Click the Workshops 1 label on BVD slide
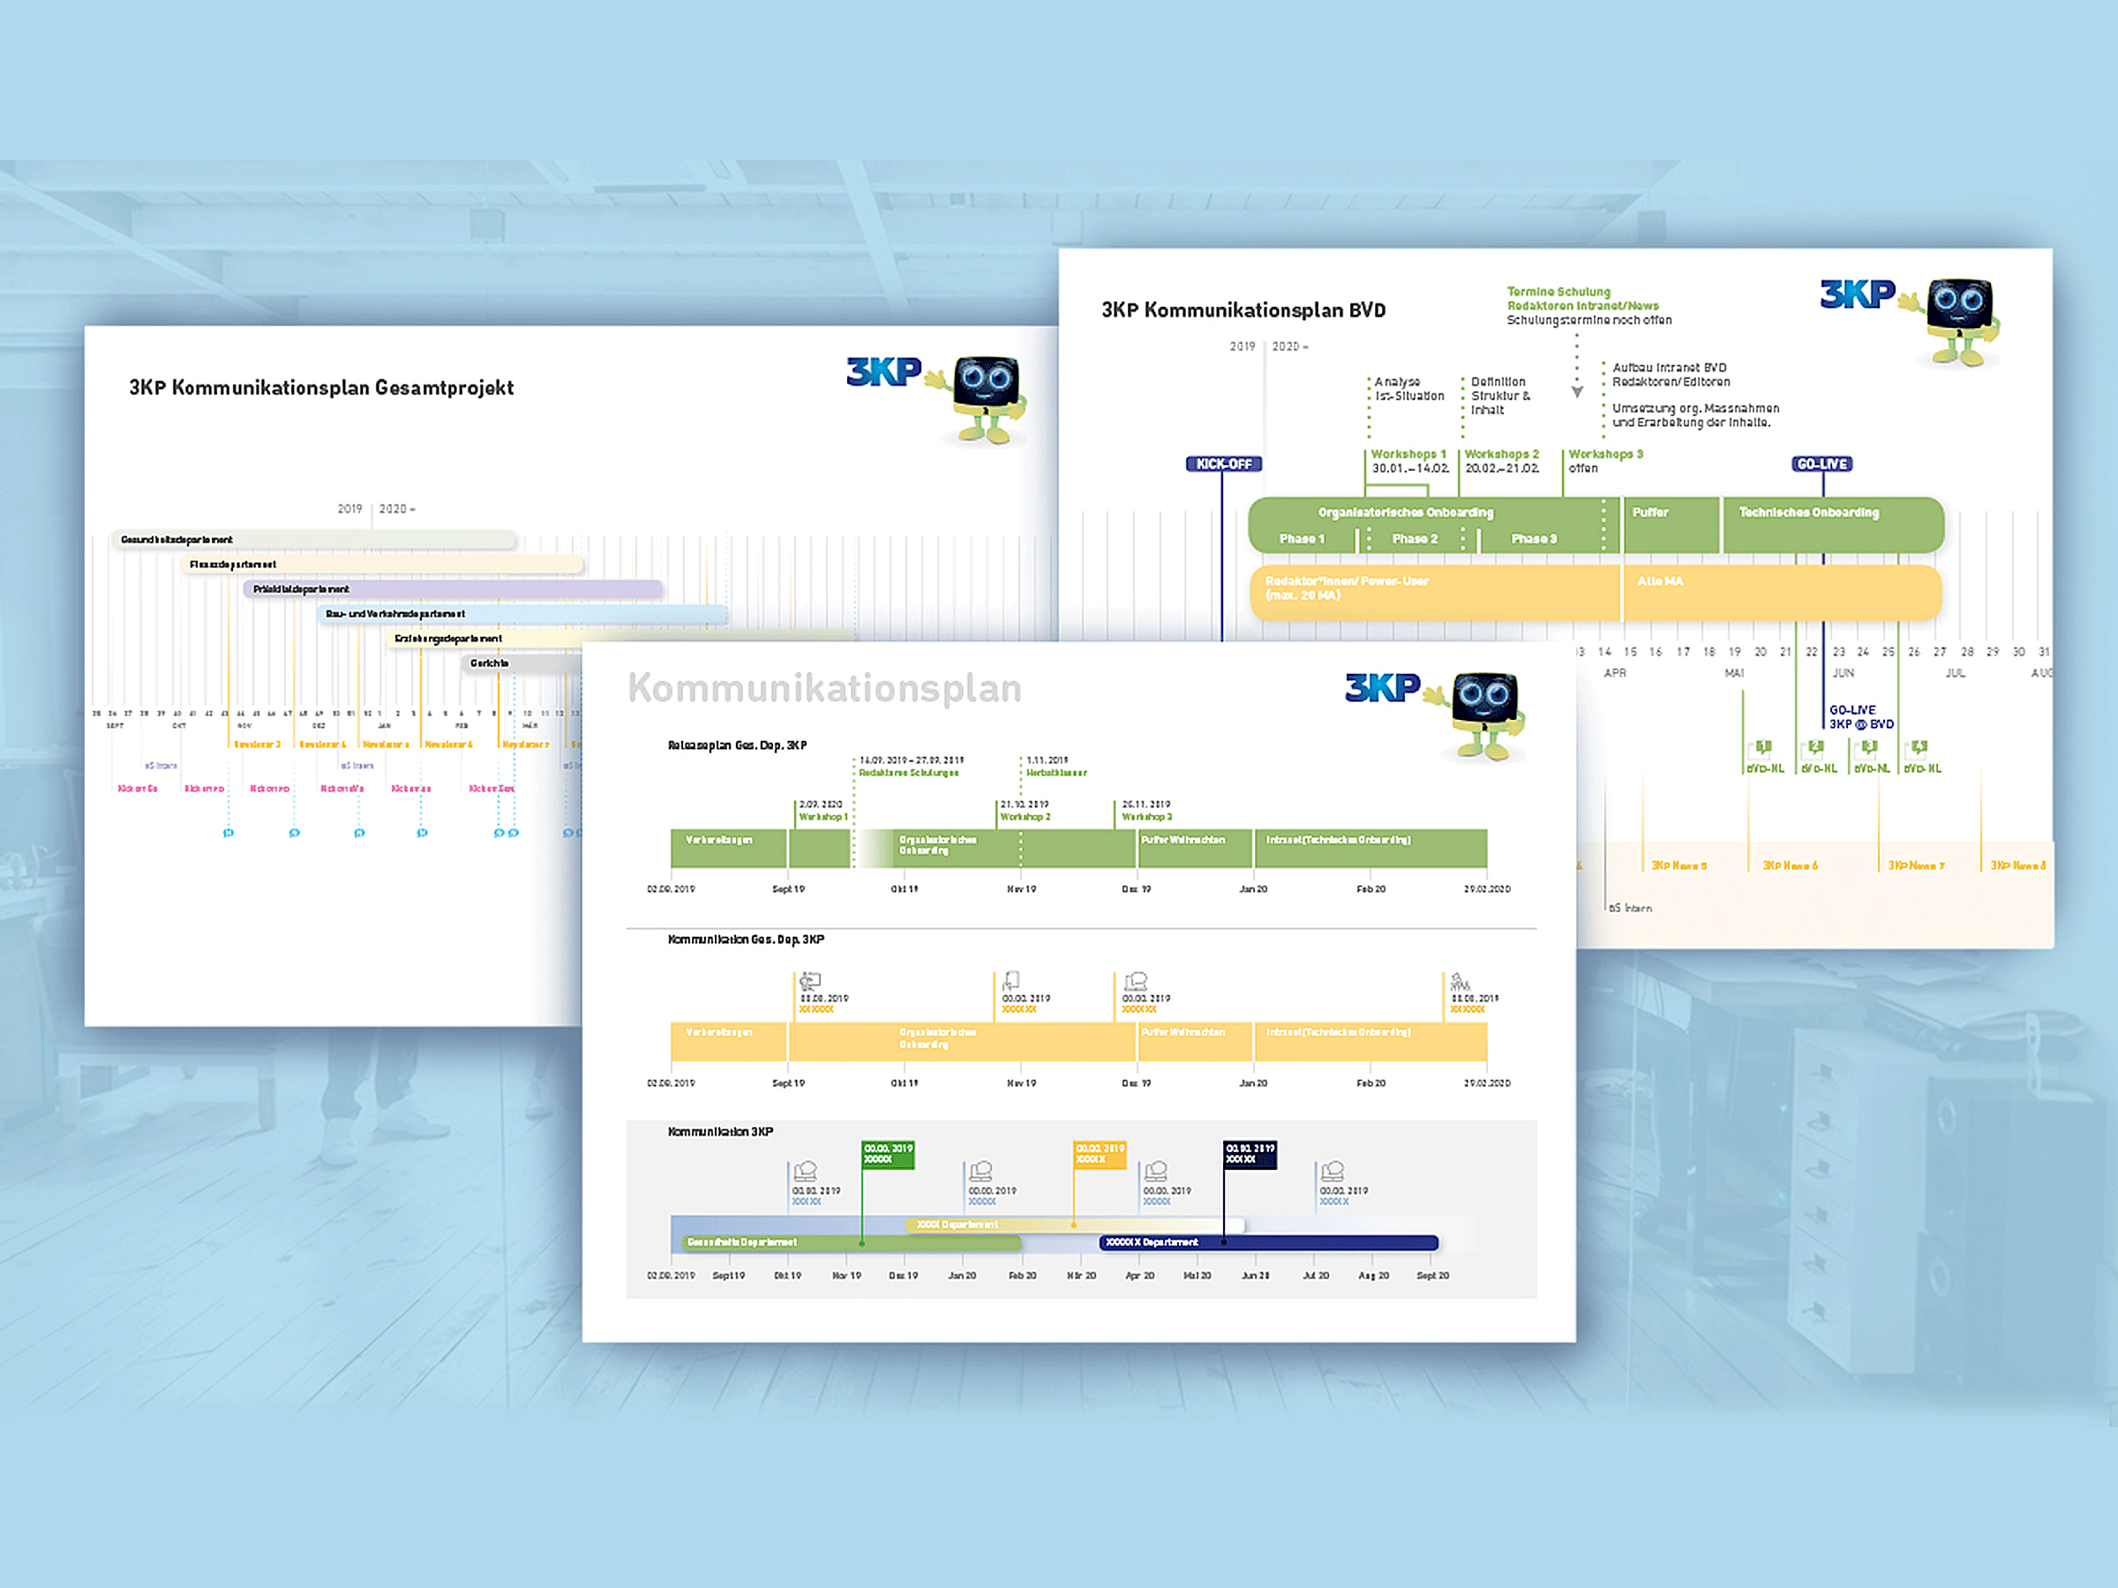2118x1588 pixels. 1408,454
